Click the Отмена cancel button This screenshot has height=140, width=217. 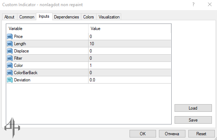point(172,133)
